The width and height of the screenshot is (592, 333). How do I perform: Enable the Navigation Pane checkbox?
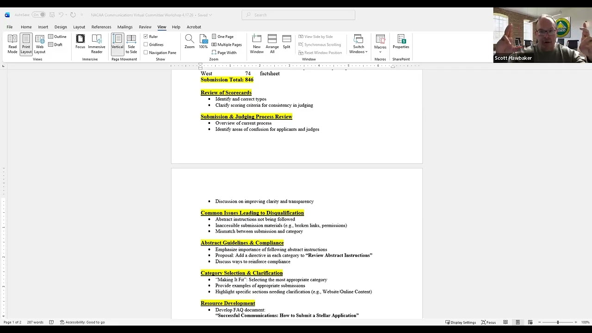pos(146,53)
